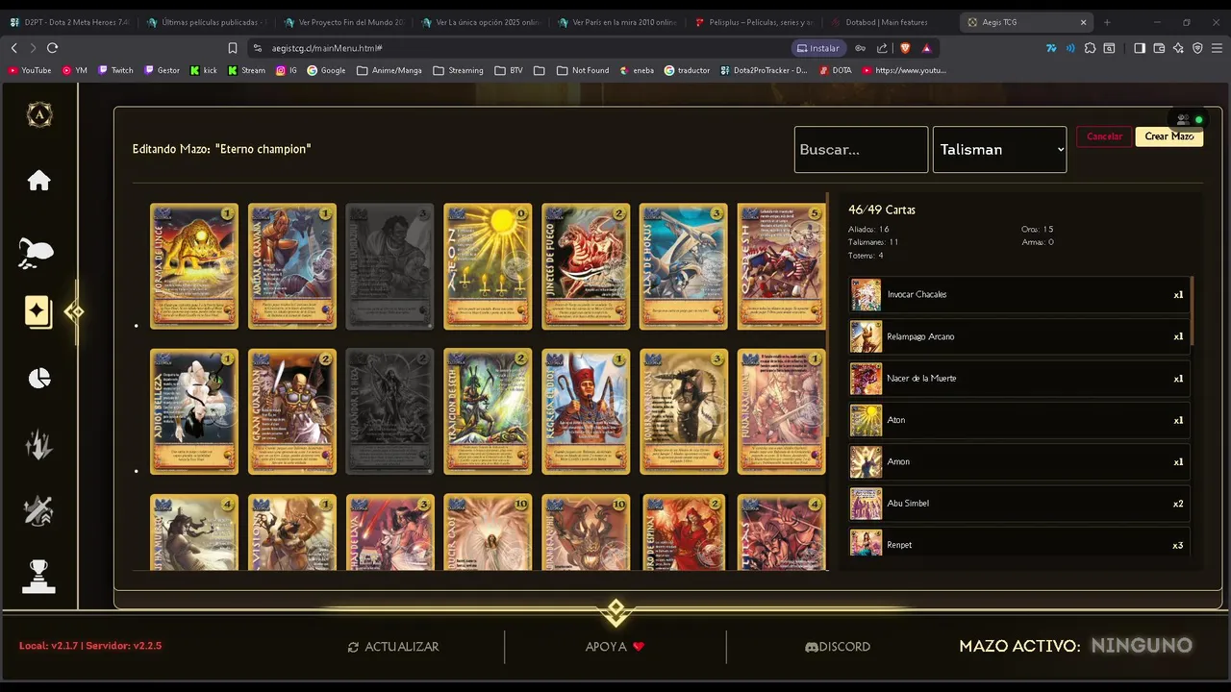Switch to Ver París en la mira tab

(617, 22)
